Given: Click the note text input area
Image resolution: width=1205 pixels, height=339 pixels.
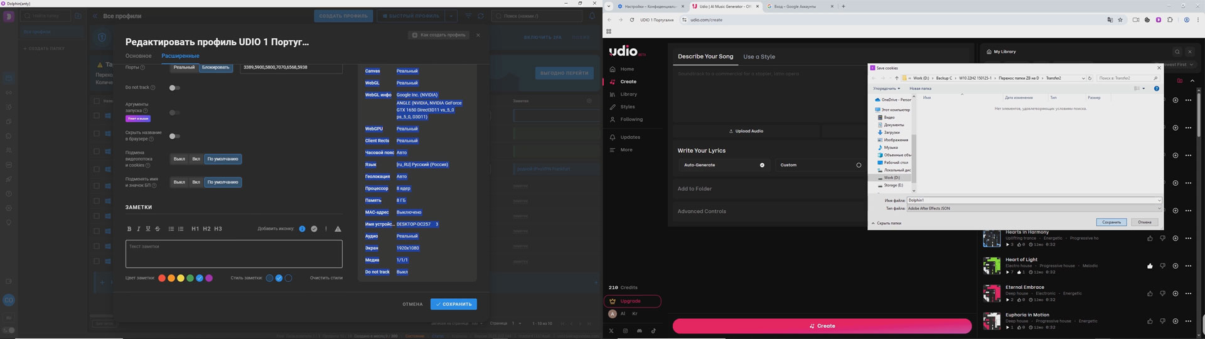Looking at the screenshot, I should [x=234, y=254].
